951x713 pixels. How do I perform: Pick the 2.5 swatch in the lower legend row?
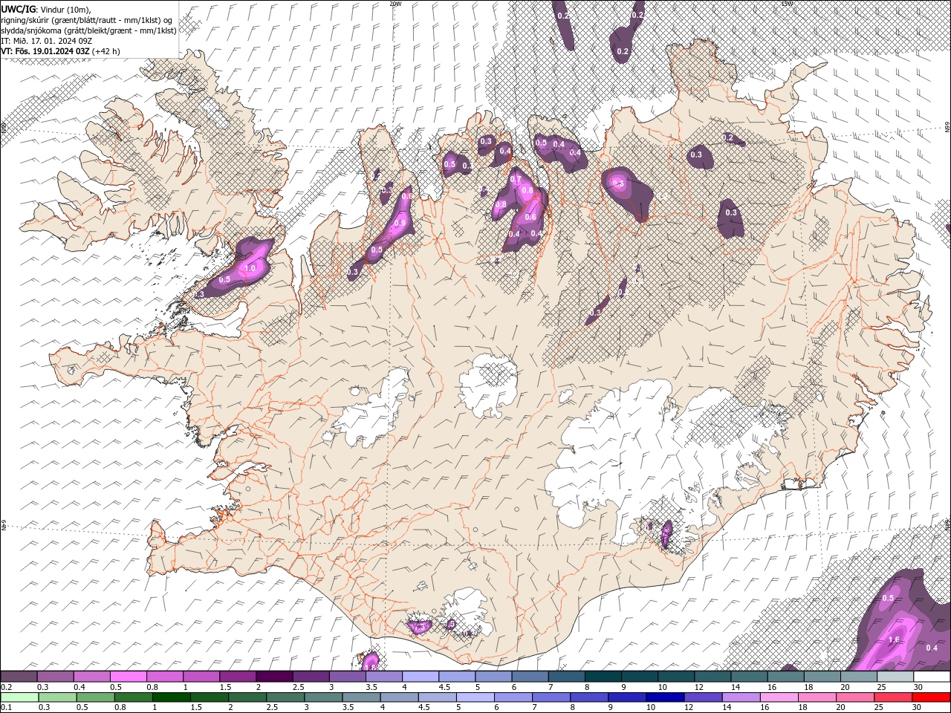pos(285,697)
